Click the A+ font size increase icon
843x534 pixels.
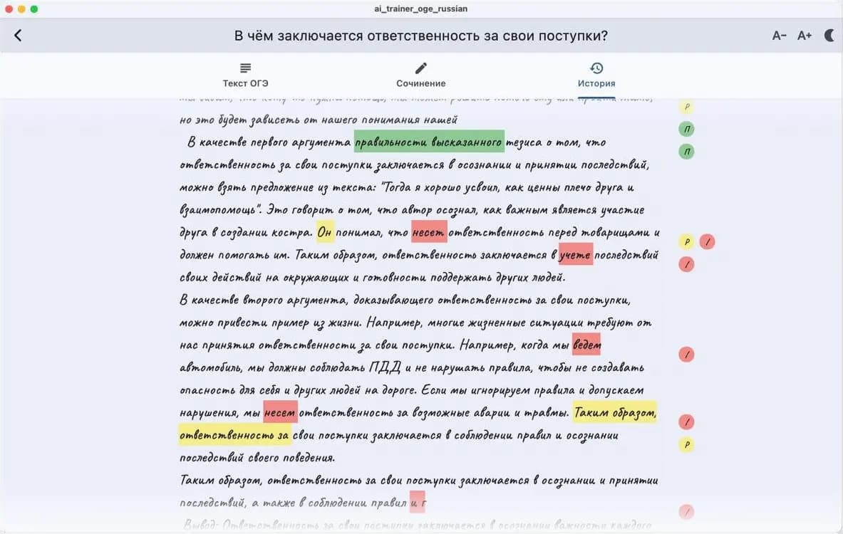pos(805,35)
